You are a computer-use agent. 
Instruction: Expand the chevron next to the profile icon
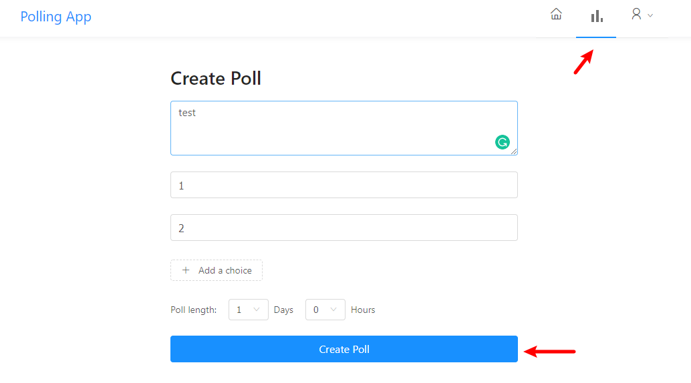(650, 15)
